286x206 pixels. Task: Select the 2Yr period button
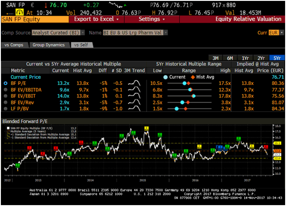tap(261, 58)
